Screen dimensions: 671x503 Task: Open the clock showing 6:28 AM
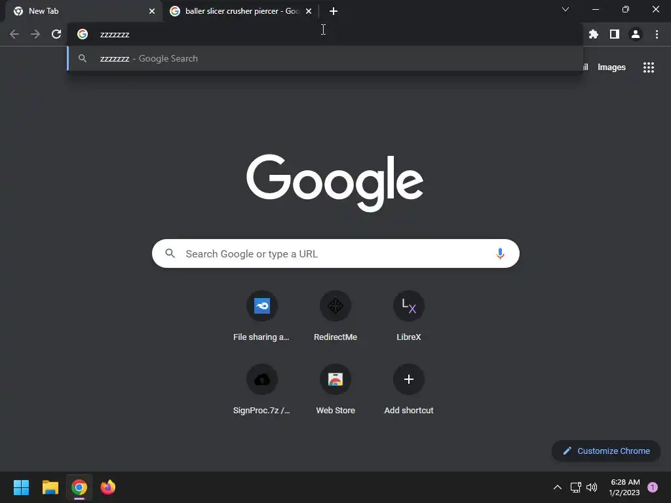tap(624, 487)
